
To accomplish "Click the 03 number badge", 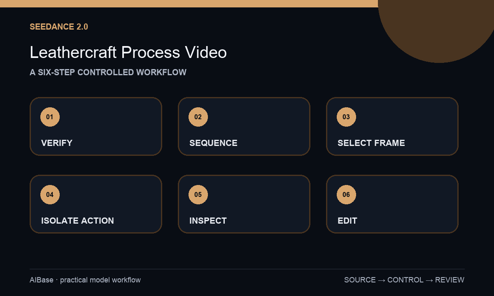I will point(346,117).
